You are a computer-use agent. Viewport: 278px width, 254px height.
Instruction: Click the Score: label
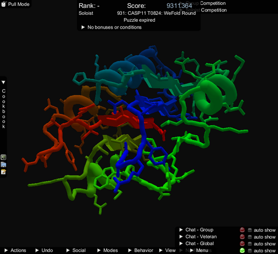pos(136,6)
